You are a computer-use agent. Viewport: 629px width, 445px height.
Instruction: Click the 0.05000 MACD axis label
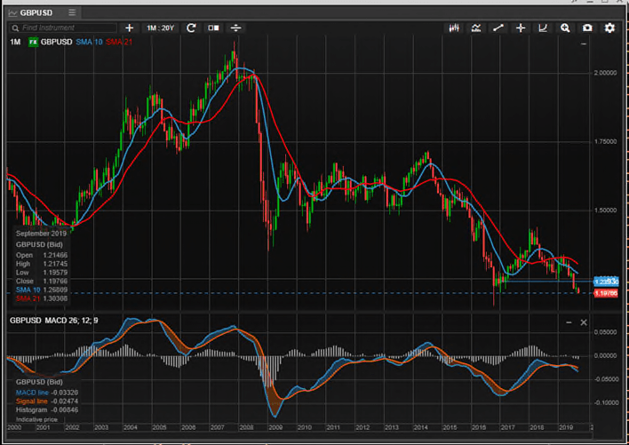click(x=605, y=332)
